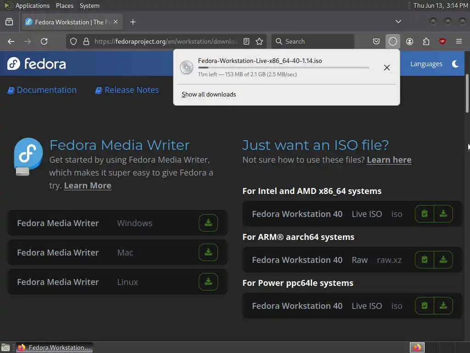The image size is (470, 353).
Task: Click the Fedora Media Writer logo image
Action: (28, 156)
